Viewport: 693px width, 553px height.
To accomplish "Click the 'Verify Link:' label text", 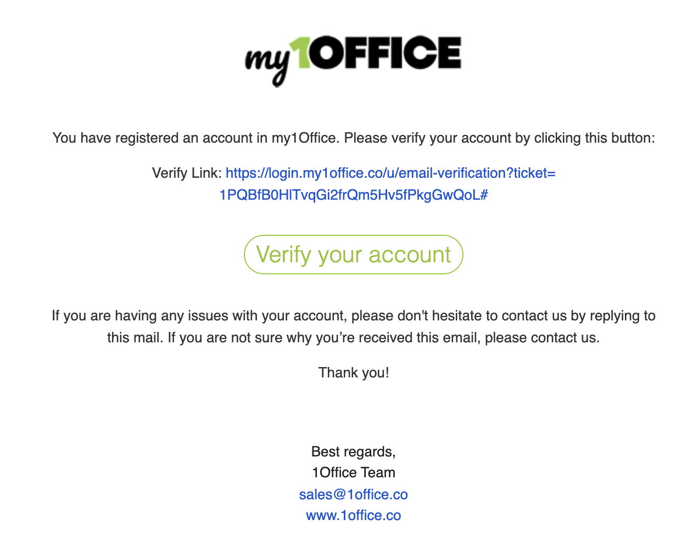I will click(187, 173).
